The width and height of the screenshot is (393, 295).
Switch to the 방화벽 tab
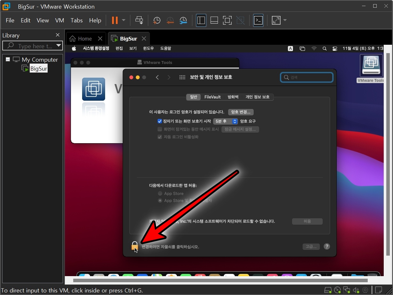coord(233,97)
